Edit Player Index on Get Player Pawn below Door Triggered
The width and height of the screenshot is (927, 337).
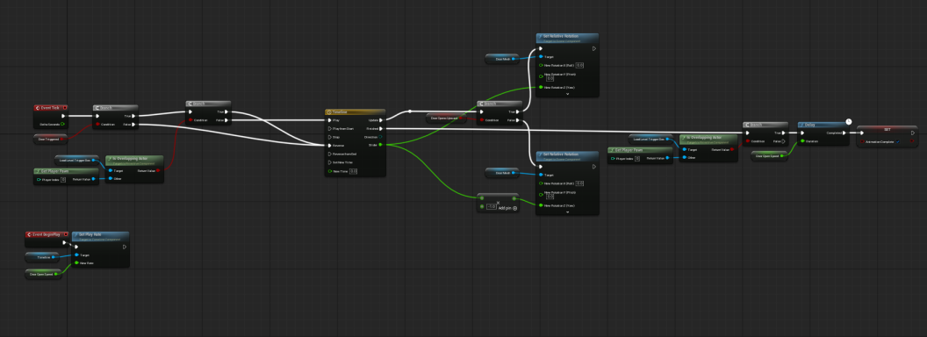[62, 179]
